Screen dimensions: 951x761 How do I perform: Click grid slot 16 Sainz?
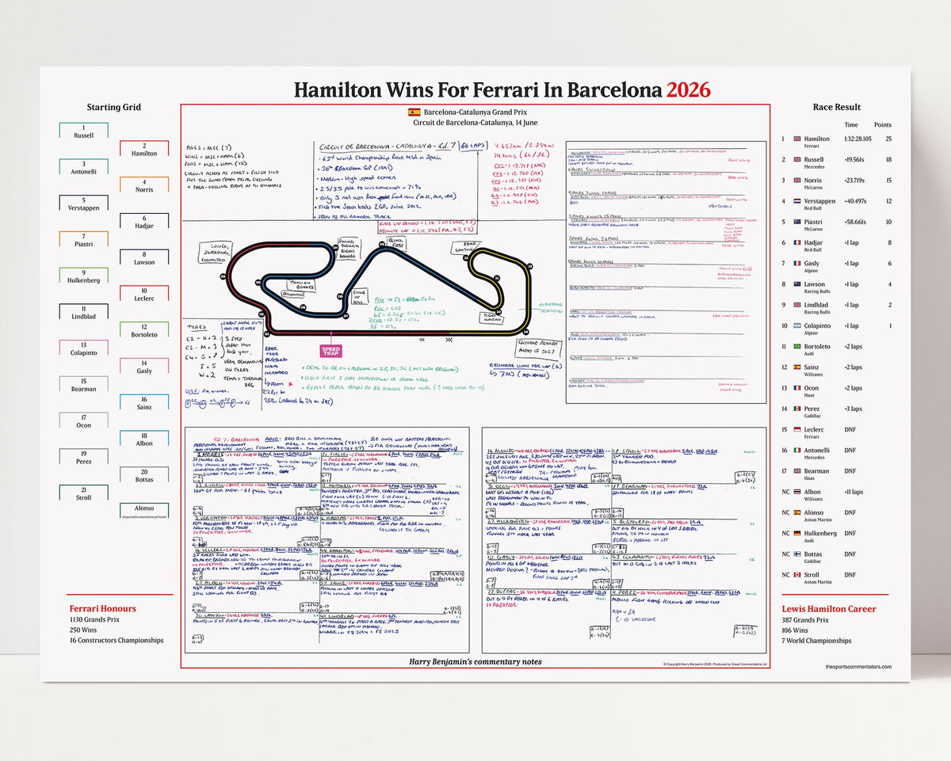[144, 404]
